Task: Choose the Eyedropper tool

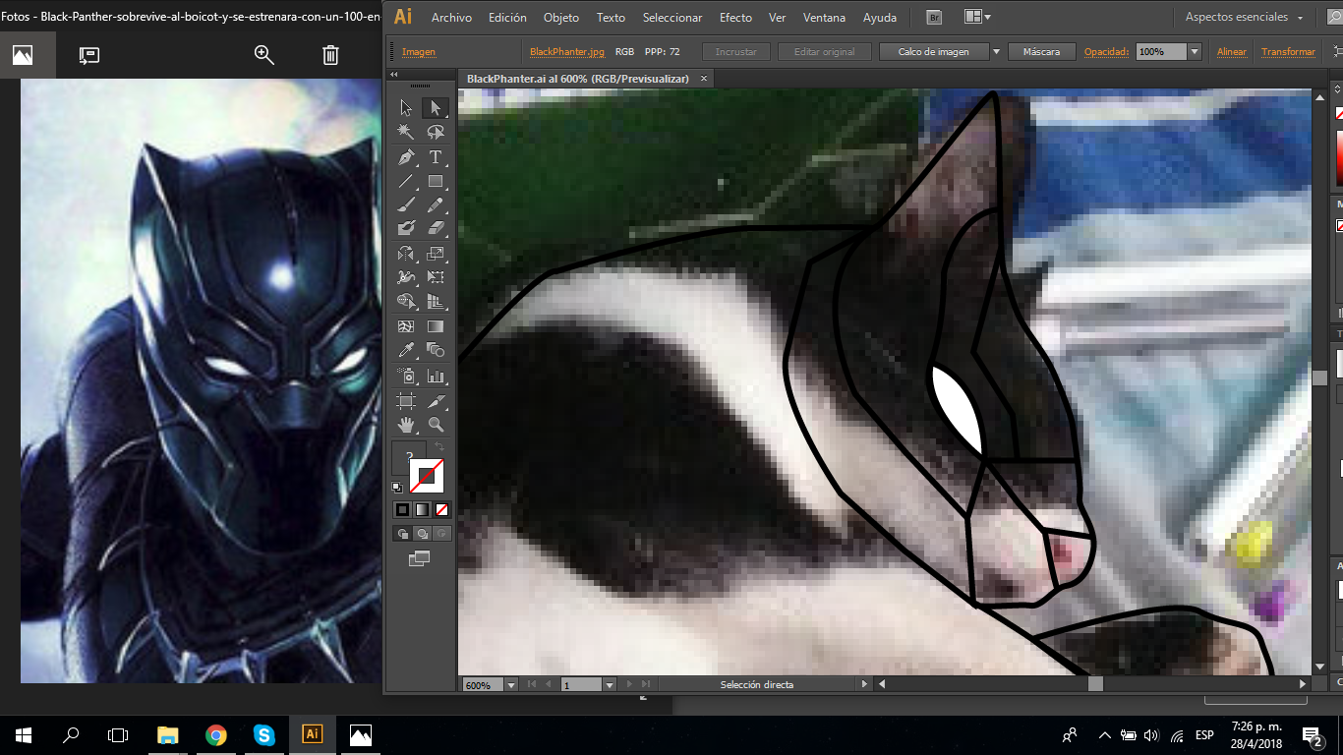Action: [406, 350]
